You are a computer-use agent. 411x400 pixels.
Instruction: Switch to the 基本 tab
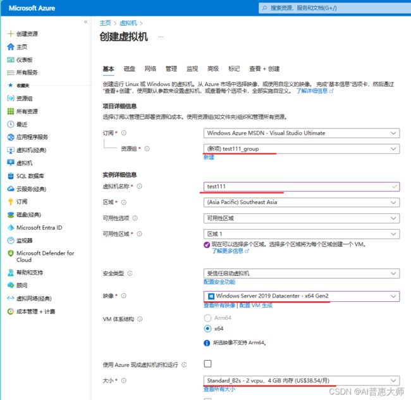[108, 69]
